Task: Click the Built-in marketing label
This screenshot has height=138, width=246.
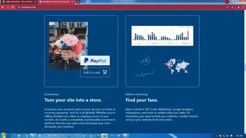Action: tap(136, 94)
